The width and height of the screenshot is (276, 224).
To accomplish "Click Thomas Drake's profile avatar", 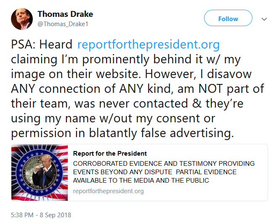I will [22, 19].
